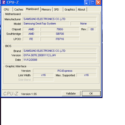Minimize the CPU-Z window

(87, 2)
